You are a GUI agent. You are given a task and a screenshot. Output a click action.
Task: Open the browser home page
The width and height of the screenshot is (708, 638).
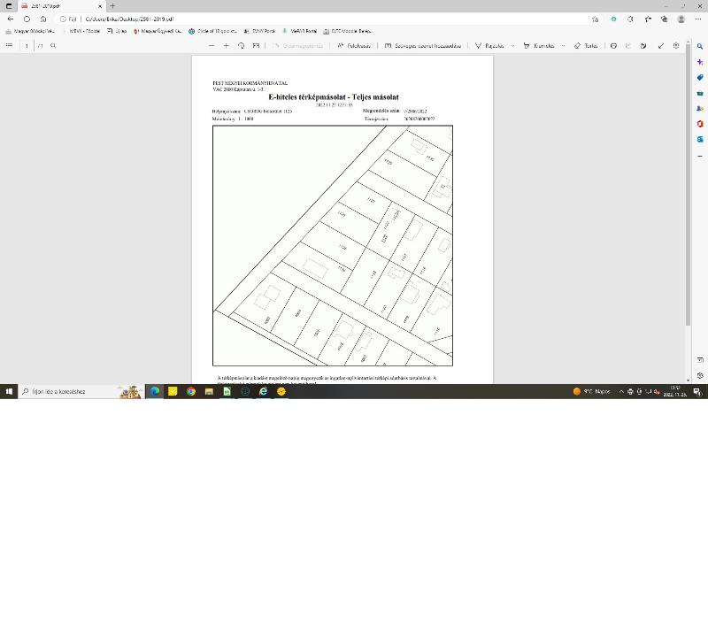click(42, 19)
